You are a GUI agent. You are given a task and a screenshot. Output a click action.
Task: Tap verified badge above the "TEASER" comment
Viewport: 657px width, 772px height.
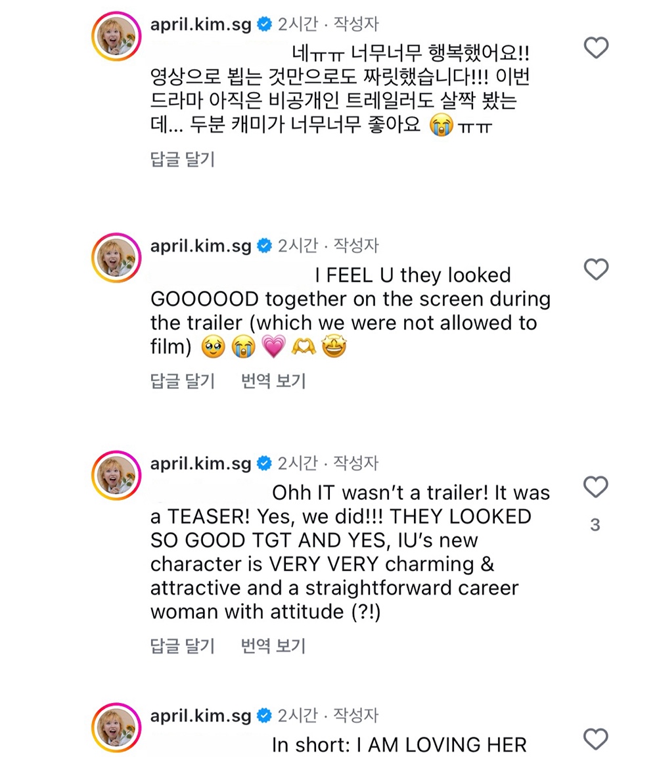coord(263,463)
